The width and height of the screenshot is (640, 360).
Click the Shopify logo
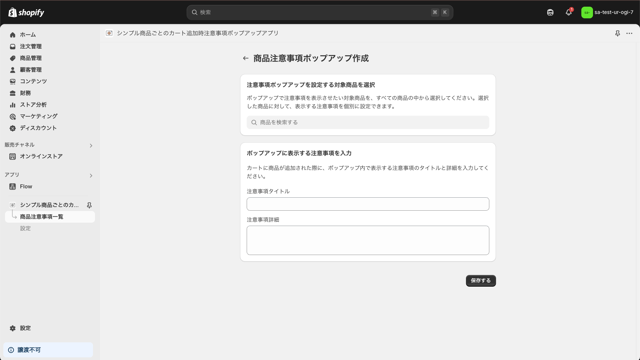pos(26,12)
